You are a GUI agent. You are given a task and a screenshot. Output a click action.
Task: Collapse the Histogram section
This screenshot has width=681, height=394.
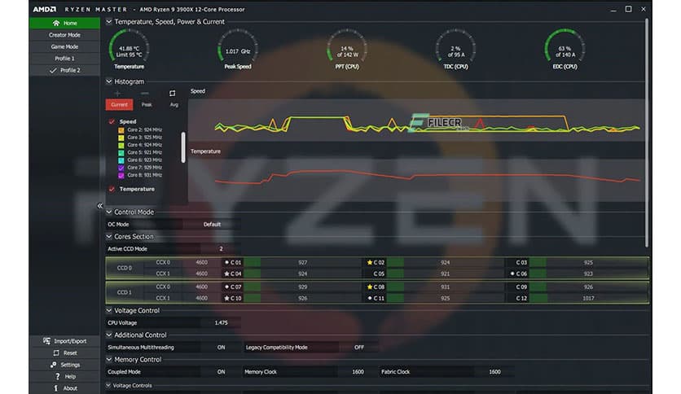point(109,81)
